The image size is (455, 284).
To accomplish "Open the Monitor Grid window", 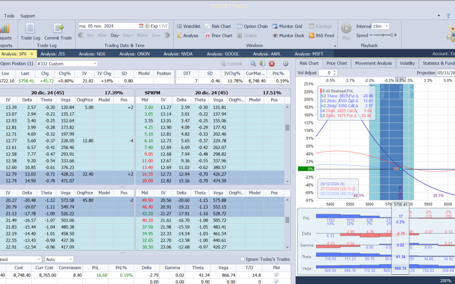I will coord(287,26).
